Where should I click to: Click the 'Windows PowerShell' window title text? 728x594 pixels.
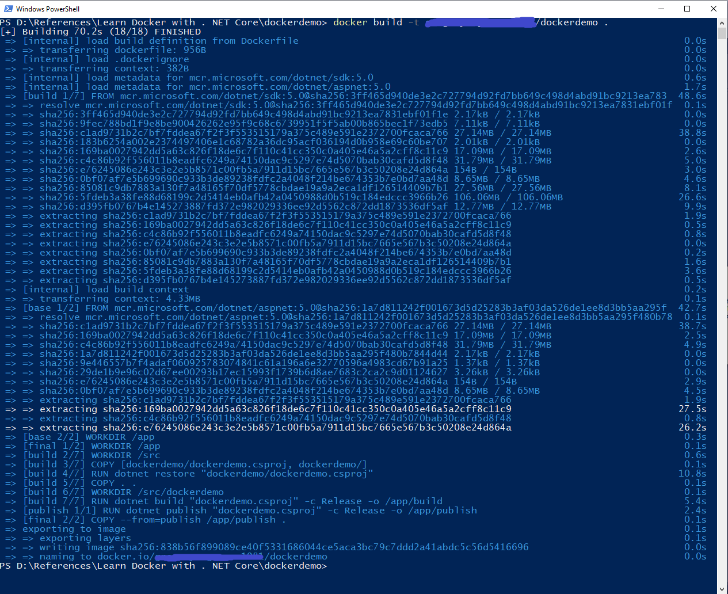(x=48, y=9)
